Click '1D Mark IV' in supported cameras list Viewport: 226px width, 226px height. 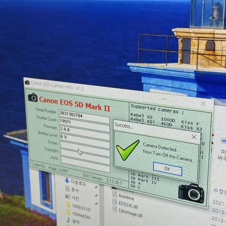(144, 180)
